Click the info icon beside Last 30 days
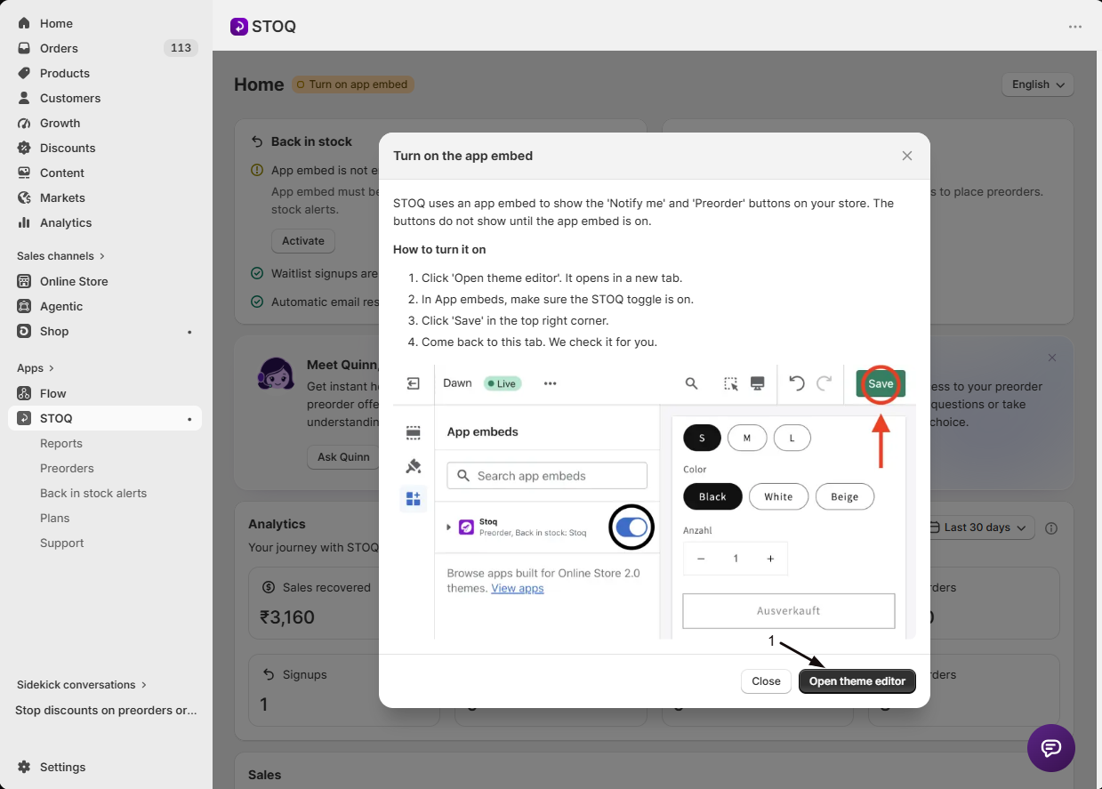1102x789 pixels. click(x=1051, y=528)
